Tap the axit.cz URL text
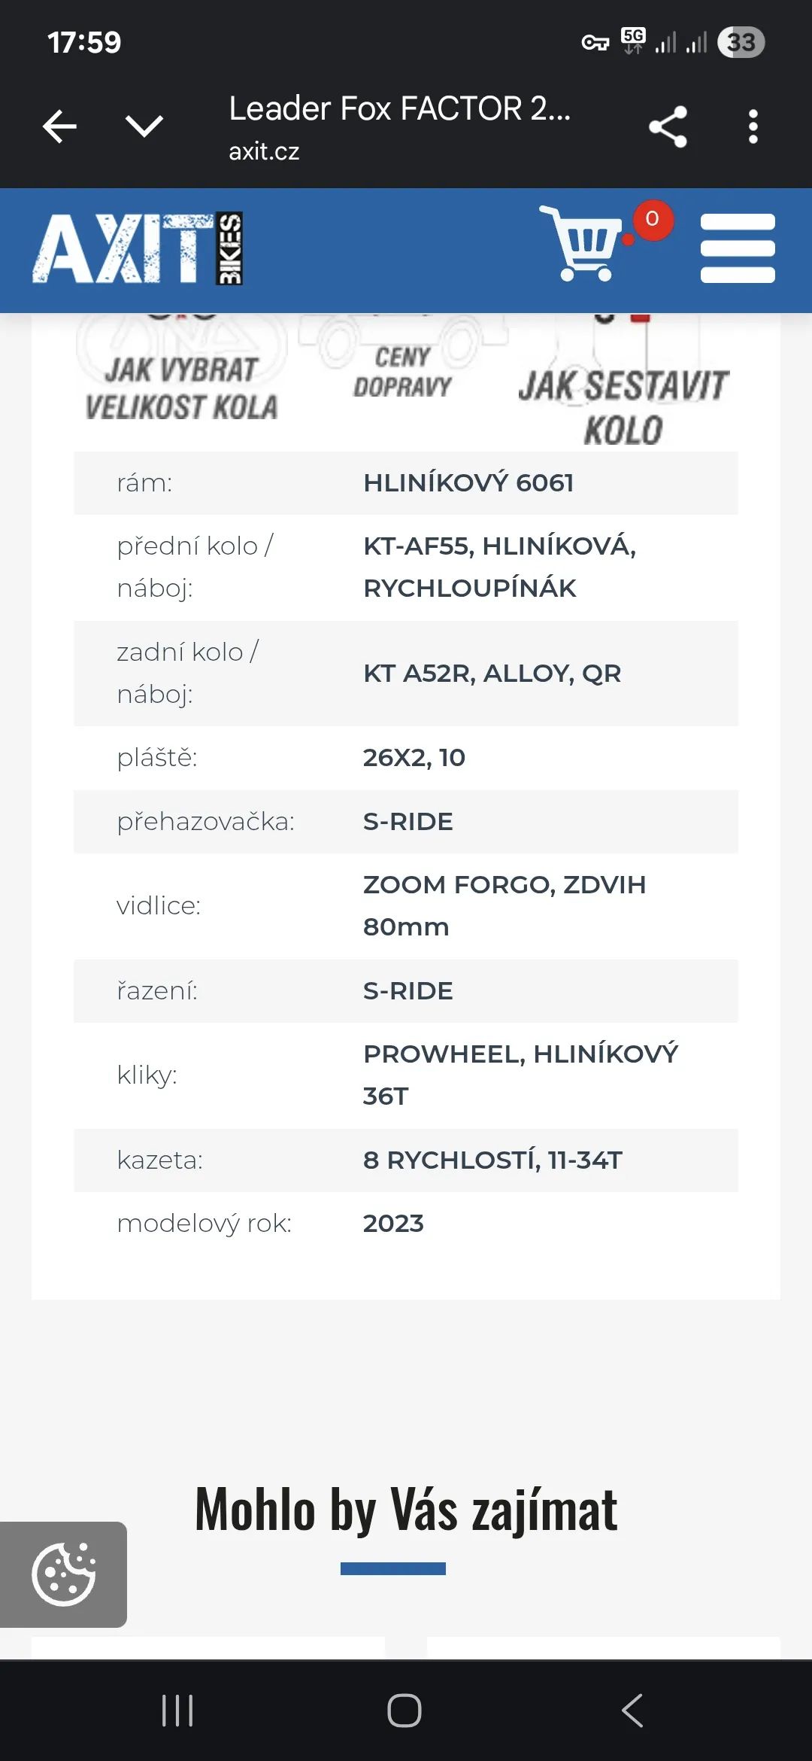812x1761 pixels. coord(264,151)
